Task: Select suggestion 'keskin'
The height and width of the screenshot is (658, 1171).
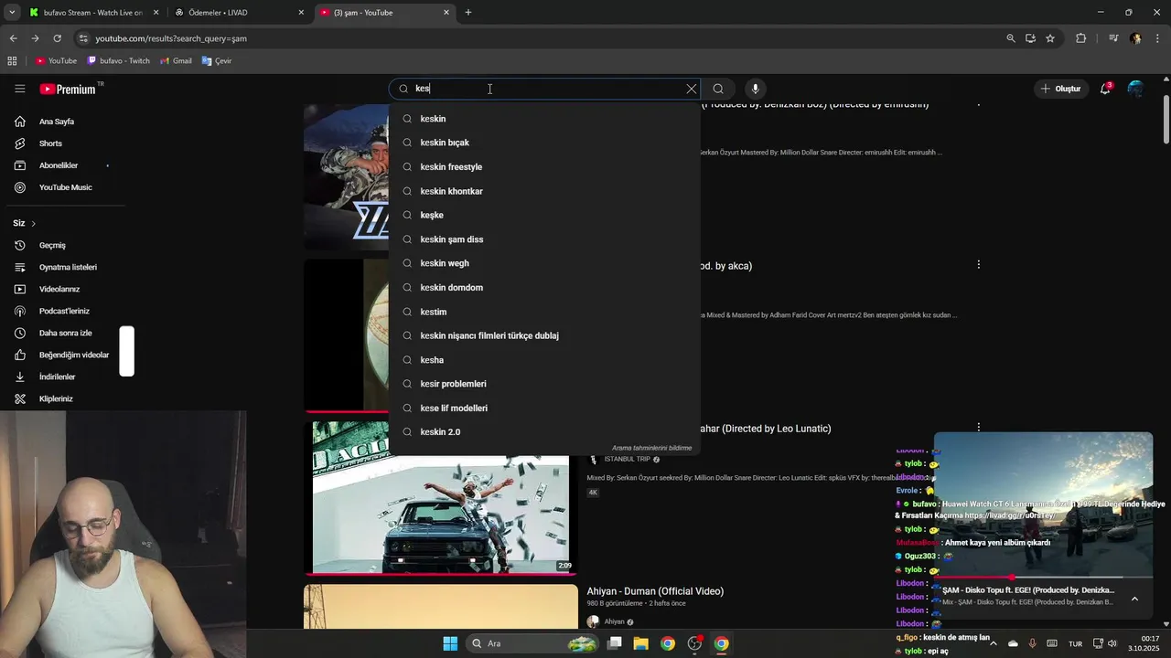Action: (x=544, y=119)
